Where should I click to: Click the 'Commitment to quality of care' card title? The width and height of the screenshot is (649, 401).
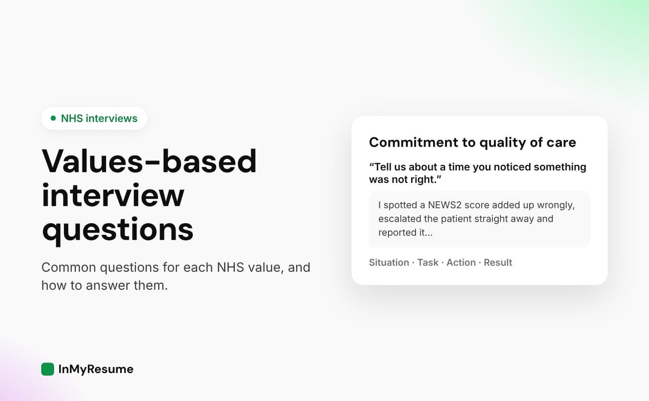[473, 142]
